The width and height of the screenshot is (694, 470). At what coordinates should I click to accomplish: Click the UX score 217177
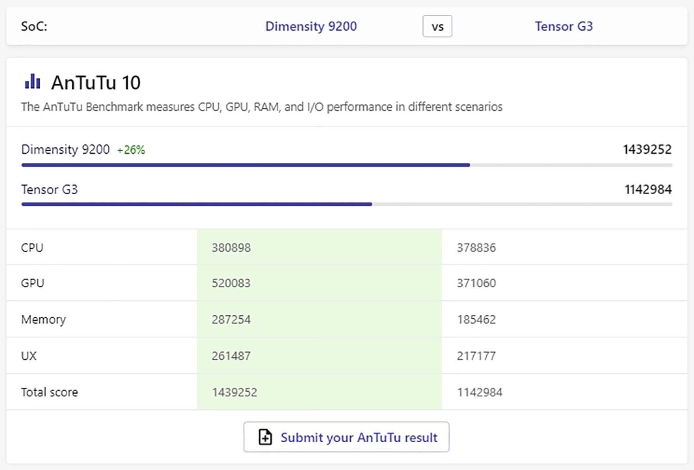point(476,356)
